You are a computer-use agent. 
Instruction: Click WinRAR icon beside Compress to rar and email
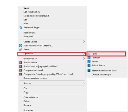click(x=21, y=74)
